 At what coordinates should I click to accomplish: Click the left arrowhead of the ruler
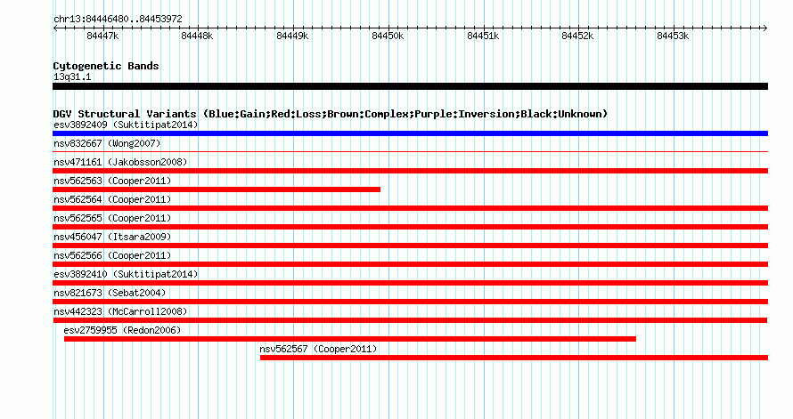coord(55,28)
